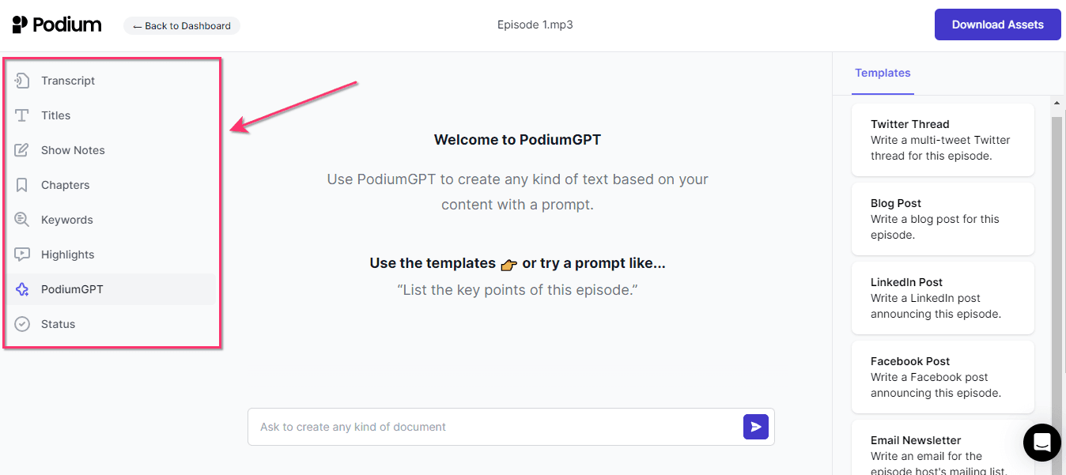This screenshot has width=1066, height=475.
Task: Click the templates panel scrollbar
Action: [1057, 237]
